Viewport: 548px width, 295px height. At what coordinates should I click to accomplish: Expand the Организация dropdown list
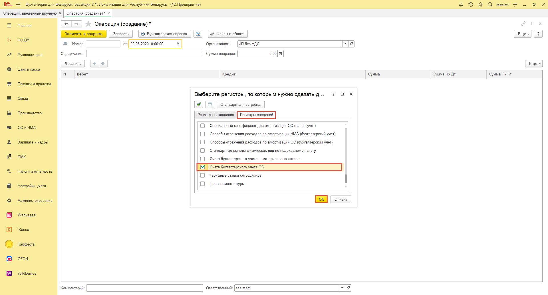click(x=345, y=44)
